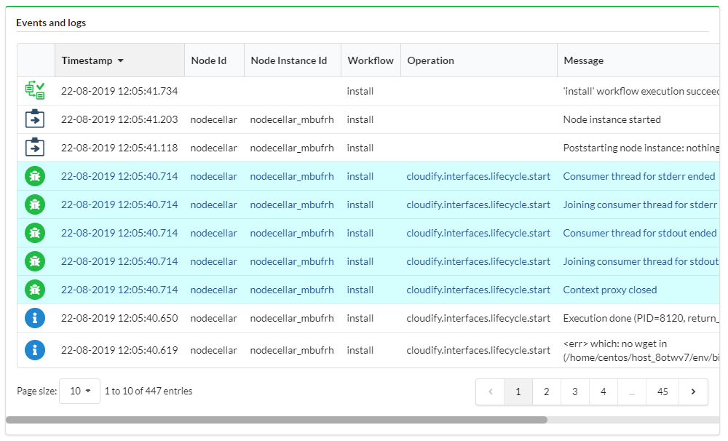Go to page 2 of entries

[547, 392]
